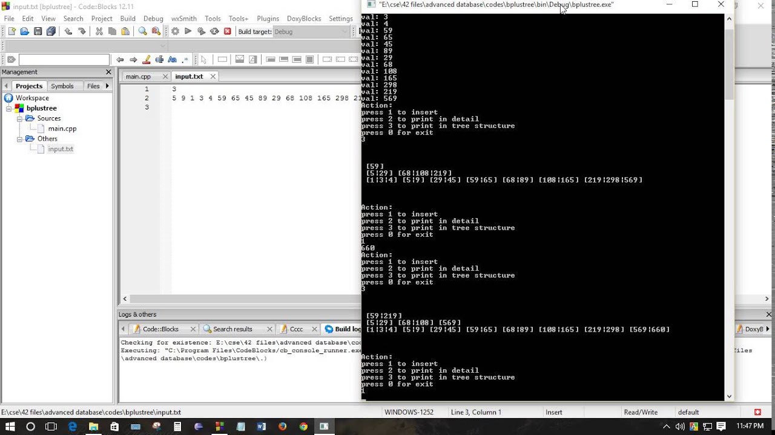Collapse the bplustree project node

(x=9, y=108)
